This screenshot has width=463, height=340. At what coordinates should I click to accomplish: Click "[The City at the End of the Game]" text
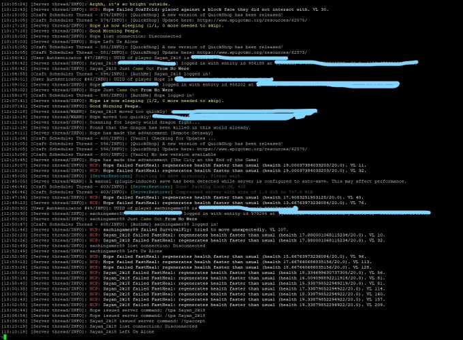pos(214,160)
